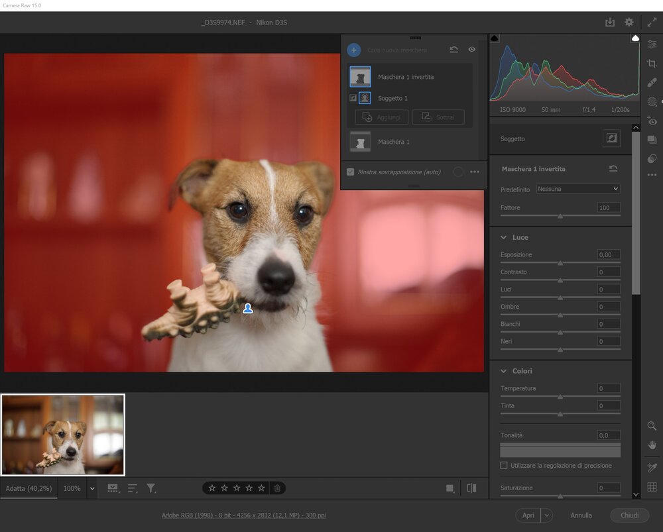Toggle highlight clipping warning on histogram
The image size is (663, 532).
tap(635, 38)
